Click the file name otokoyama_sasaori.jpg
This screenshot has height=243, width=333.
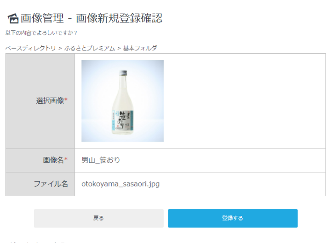(121, 184)
